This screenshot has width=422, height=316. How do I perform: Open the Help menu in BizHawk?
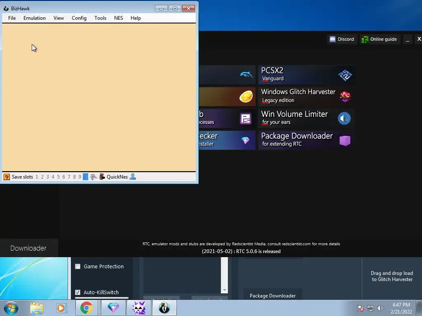[x=136, y=18]
